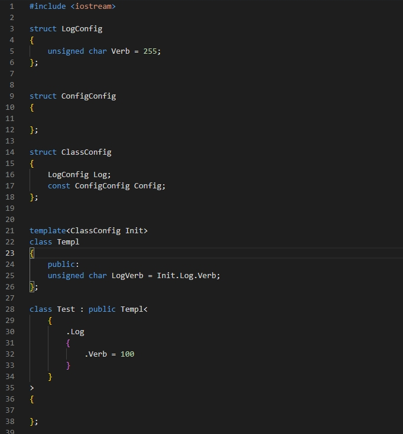This screenshot has height=434, width=403.
Task: Click the value 100 on line 32
Action: 127,354
